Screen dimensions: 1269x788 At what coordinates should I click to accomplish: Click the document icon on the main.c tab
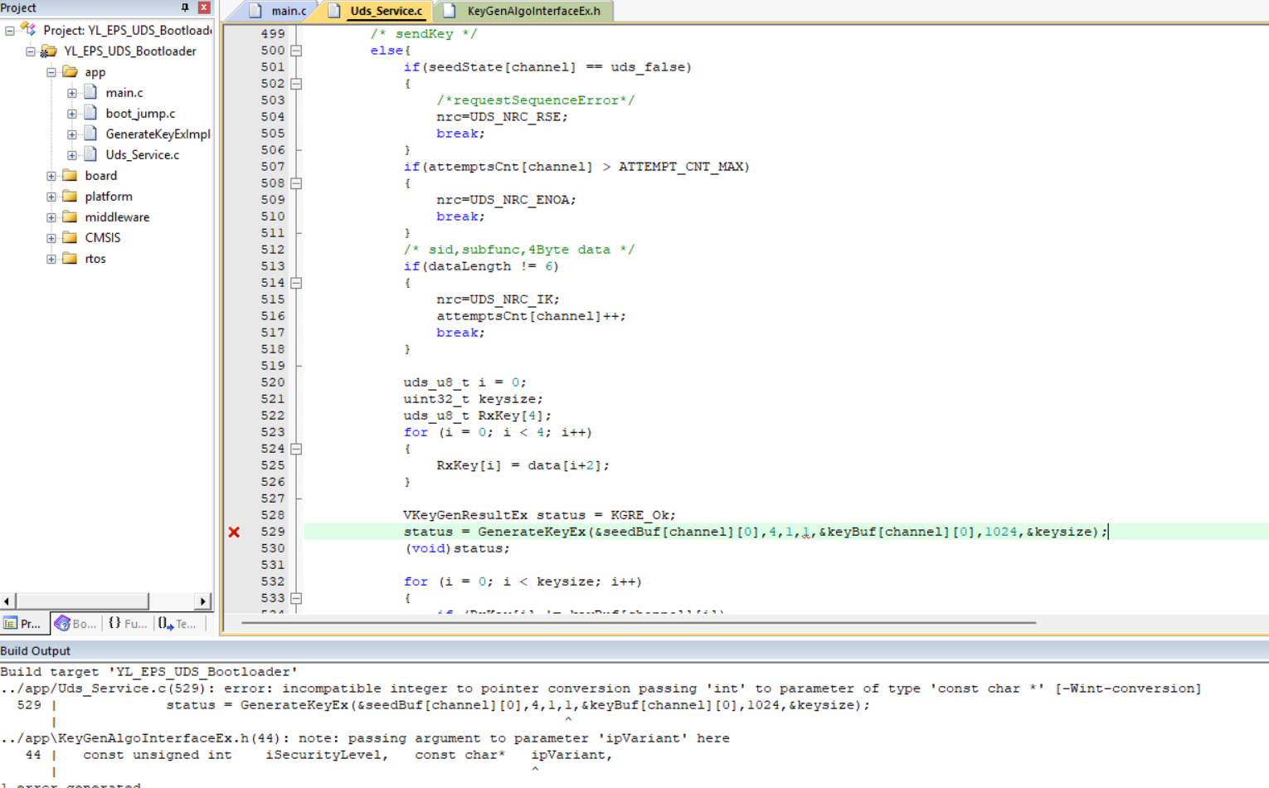[255, 12]
